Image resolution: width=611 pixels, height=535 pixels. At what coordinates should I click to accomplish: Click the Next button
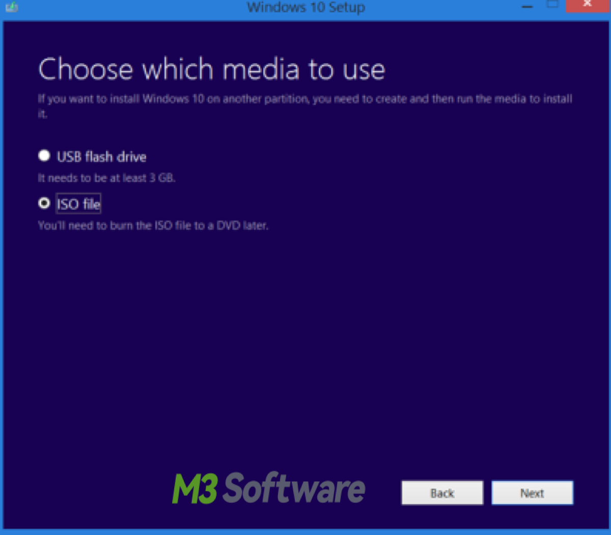coord(532,493)
